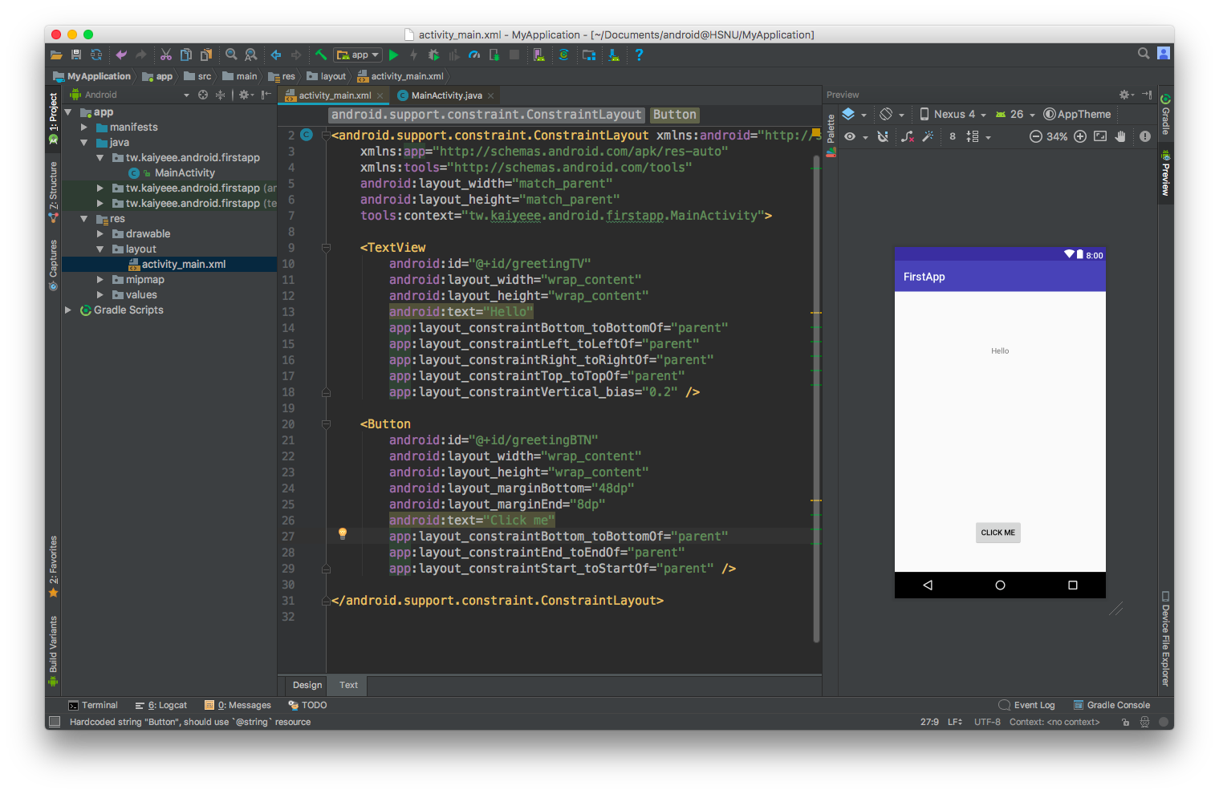The height and width of the screenshot is (794, 1219).
Task: Open the TODO tool window
Action: pos(307,705)
